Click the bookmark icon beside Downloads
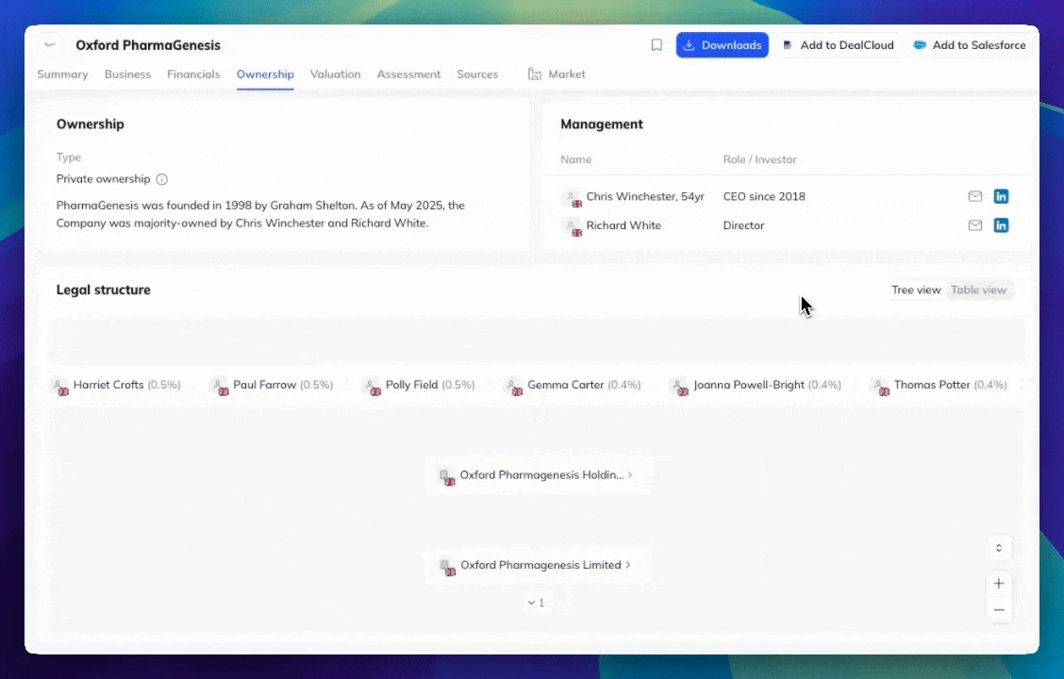This screenshot has height=679, width=1064. (657, 45)
